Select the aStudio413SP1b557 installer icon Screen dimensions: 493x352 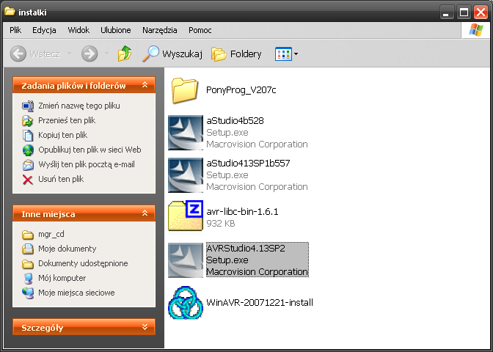[185, 175]
